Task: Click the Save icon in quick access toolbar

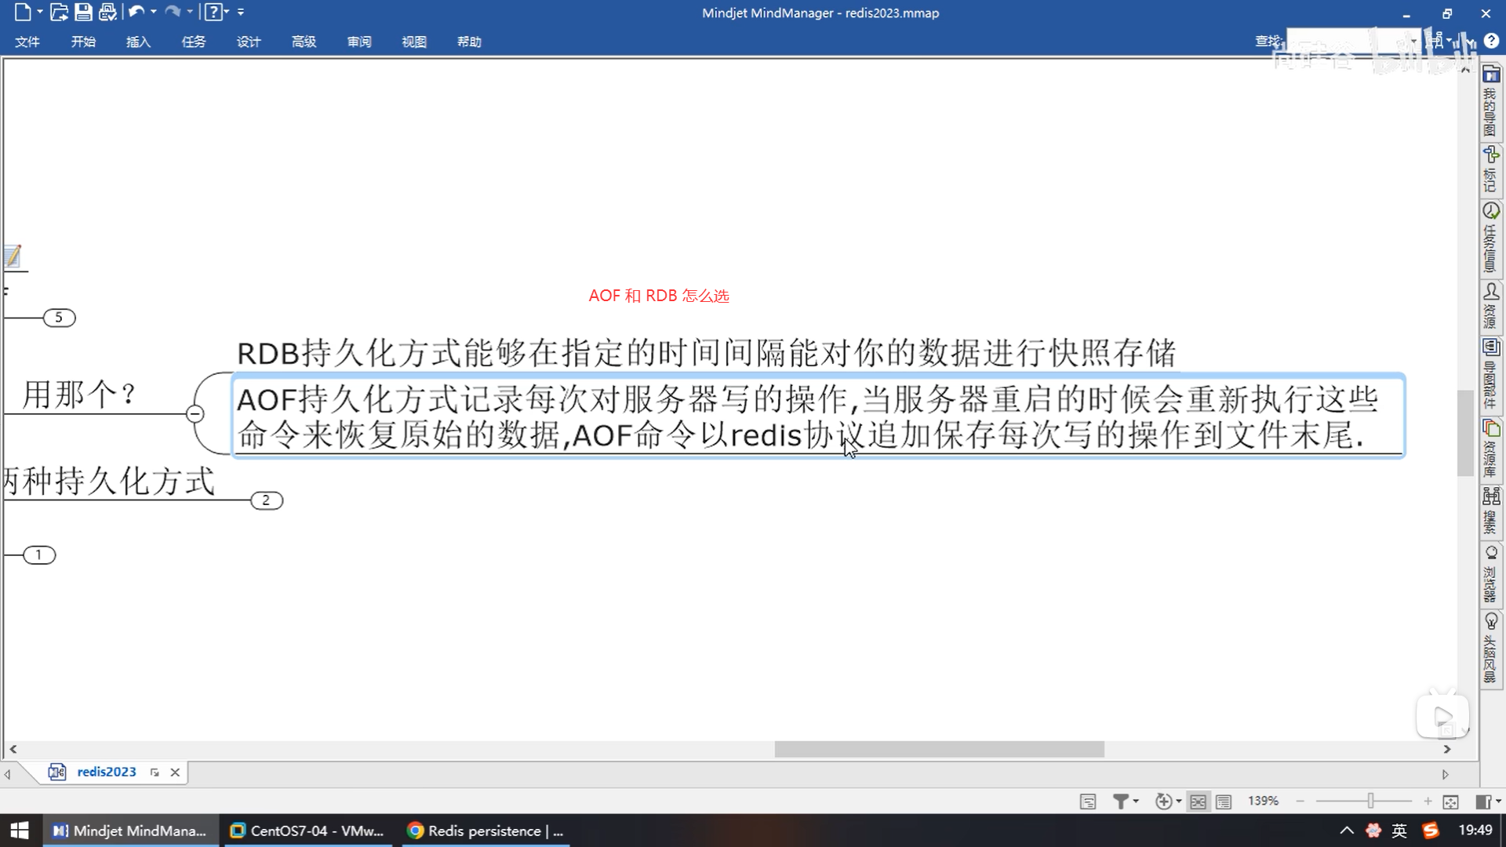Action: click(83, 12)
